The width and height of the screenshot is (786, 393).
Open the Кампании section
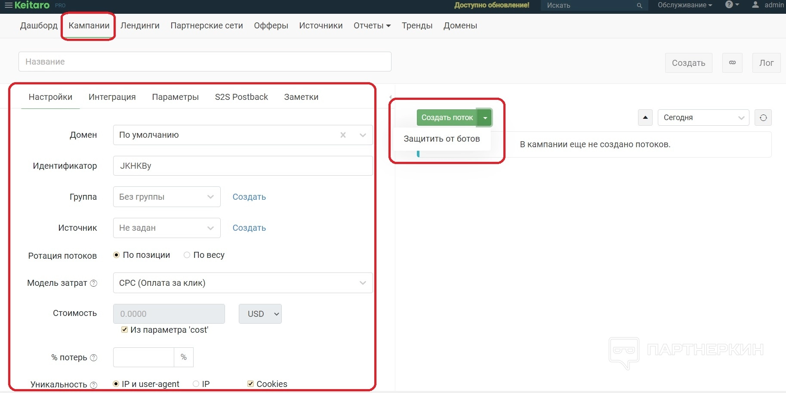pyautogui.click(x=89, y=25)
